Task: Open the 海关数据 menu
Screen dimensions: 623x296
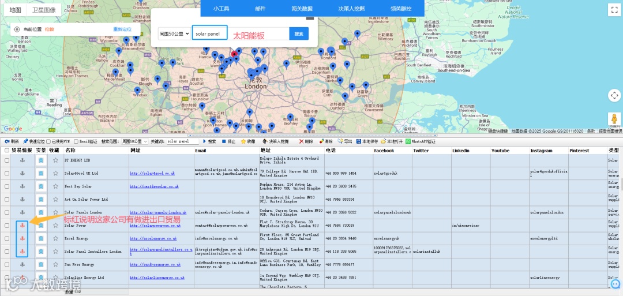Action: (302, 8)
